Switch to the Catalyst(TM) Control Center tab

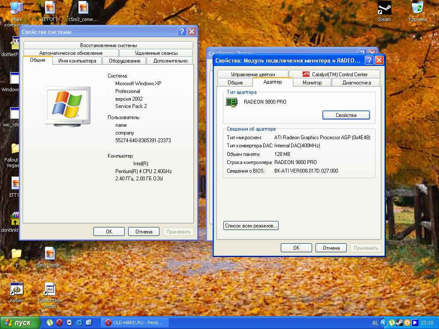(x=334, y=75)
